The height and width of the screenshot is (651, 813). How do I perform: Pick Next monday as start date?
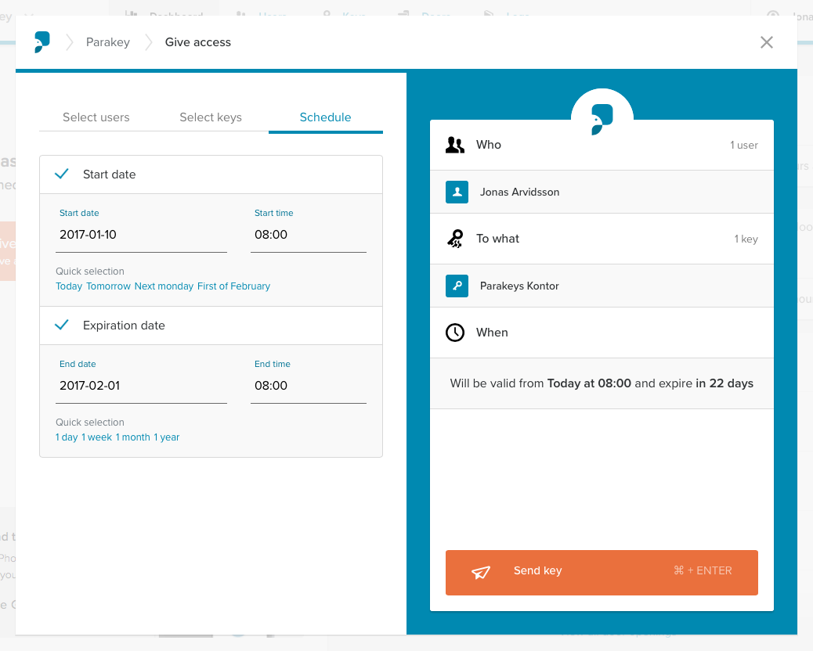(x=164, y=286)
